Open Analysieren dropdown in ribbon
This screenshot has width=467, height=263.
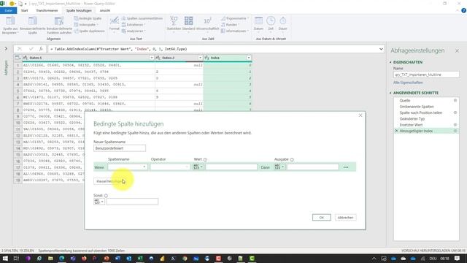pyautogui.click(x=134, y=31)
